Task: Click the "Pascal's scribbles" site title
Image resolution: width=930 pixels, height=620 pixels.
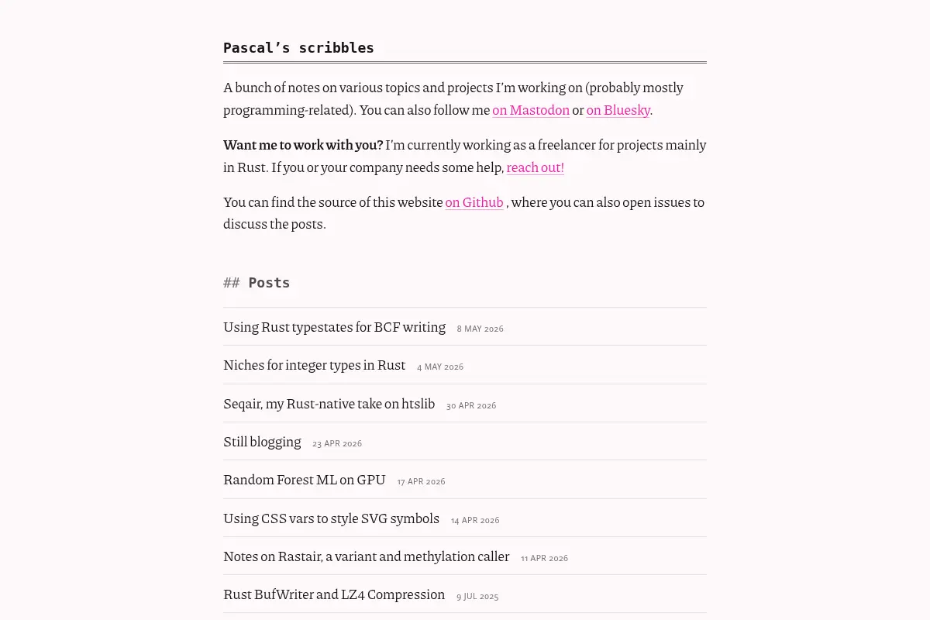Action: click(298, 48)
